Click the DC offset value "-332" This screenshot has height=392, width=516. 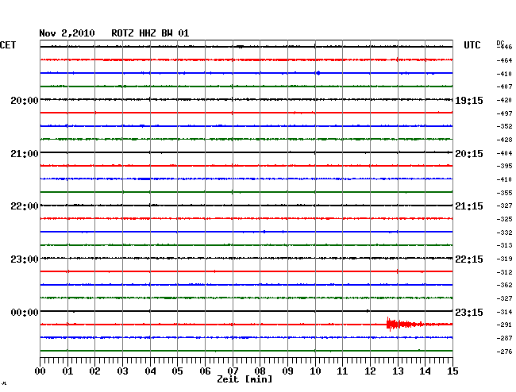click(504, 233)
